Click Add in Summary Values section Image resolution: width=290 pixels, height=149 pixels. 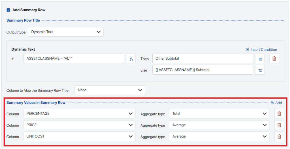coord(276,103)
